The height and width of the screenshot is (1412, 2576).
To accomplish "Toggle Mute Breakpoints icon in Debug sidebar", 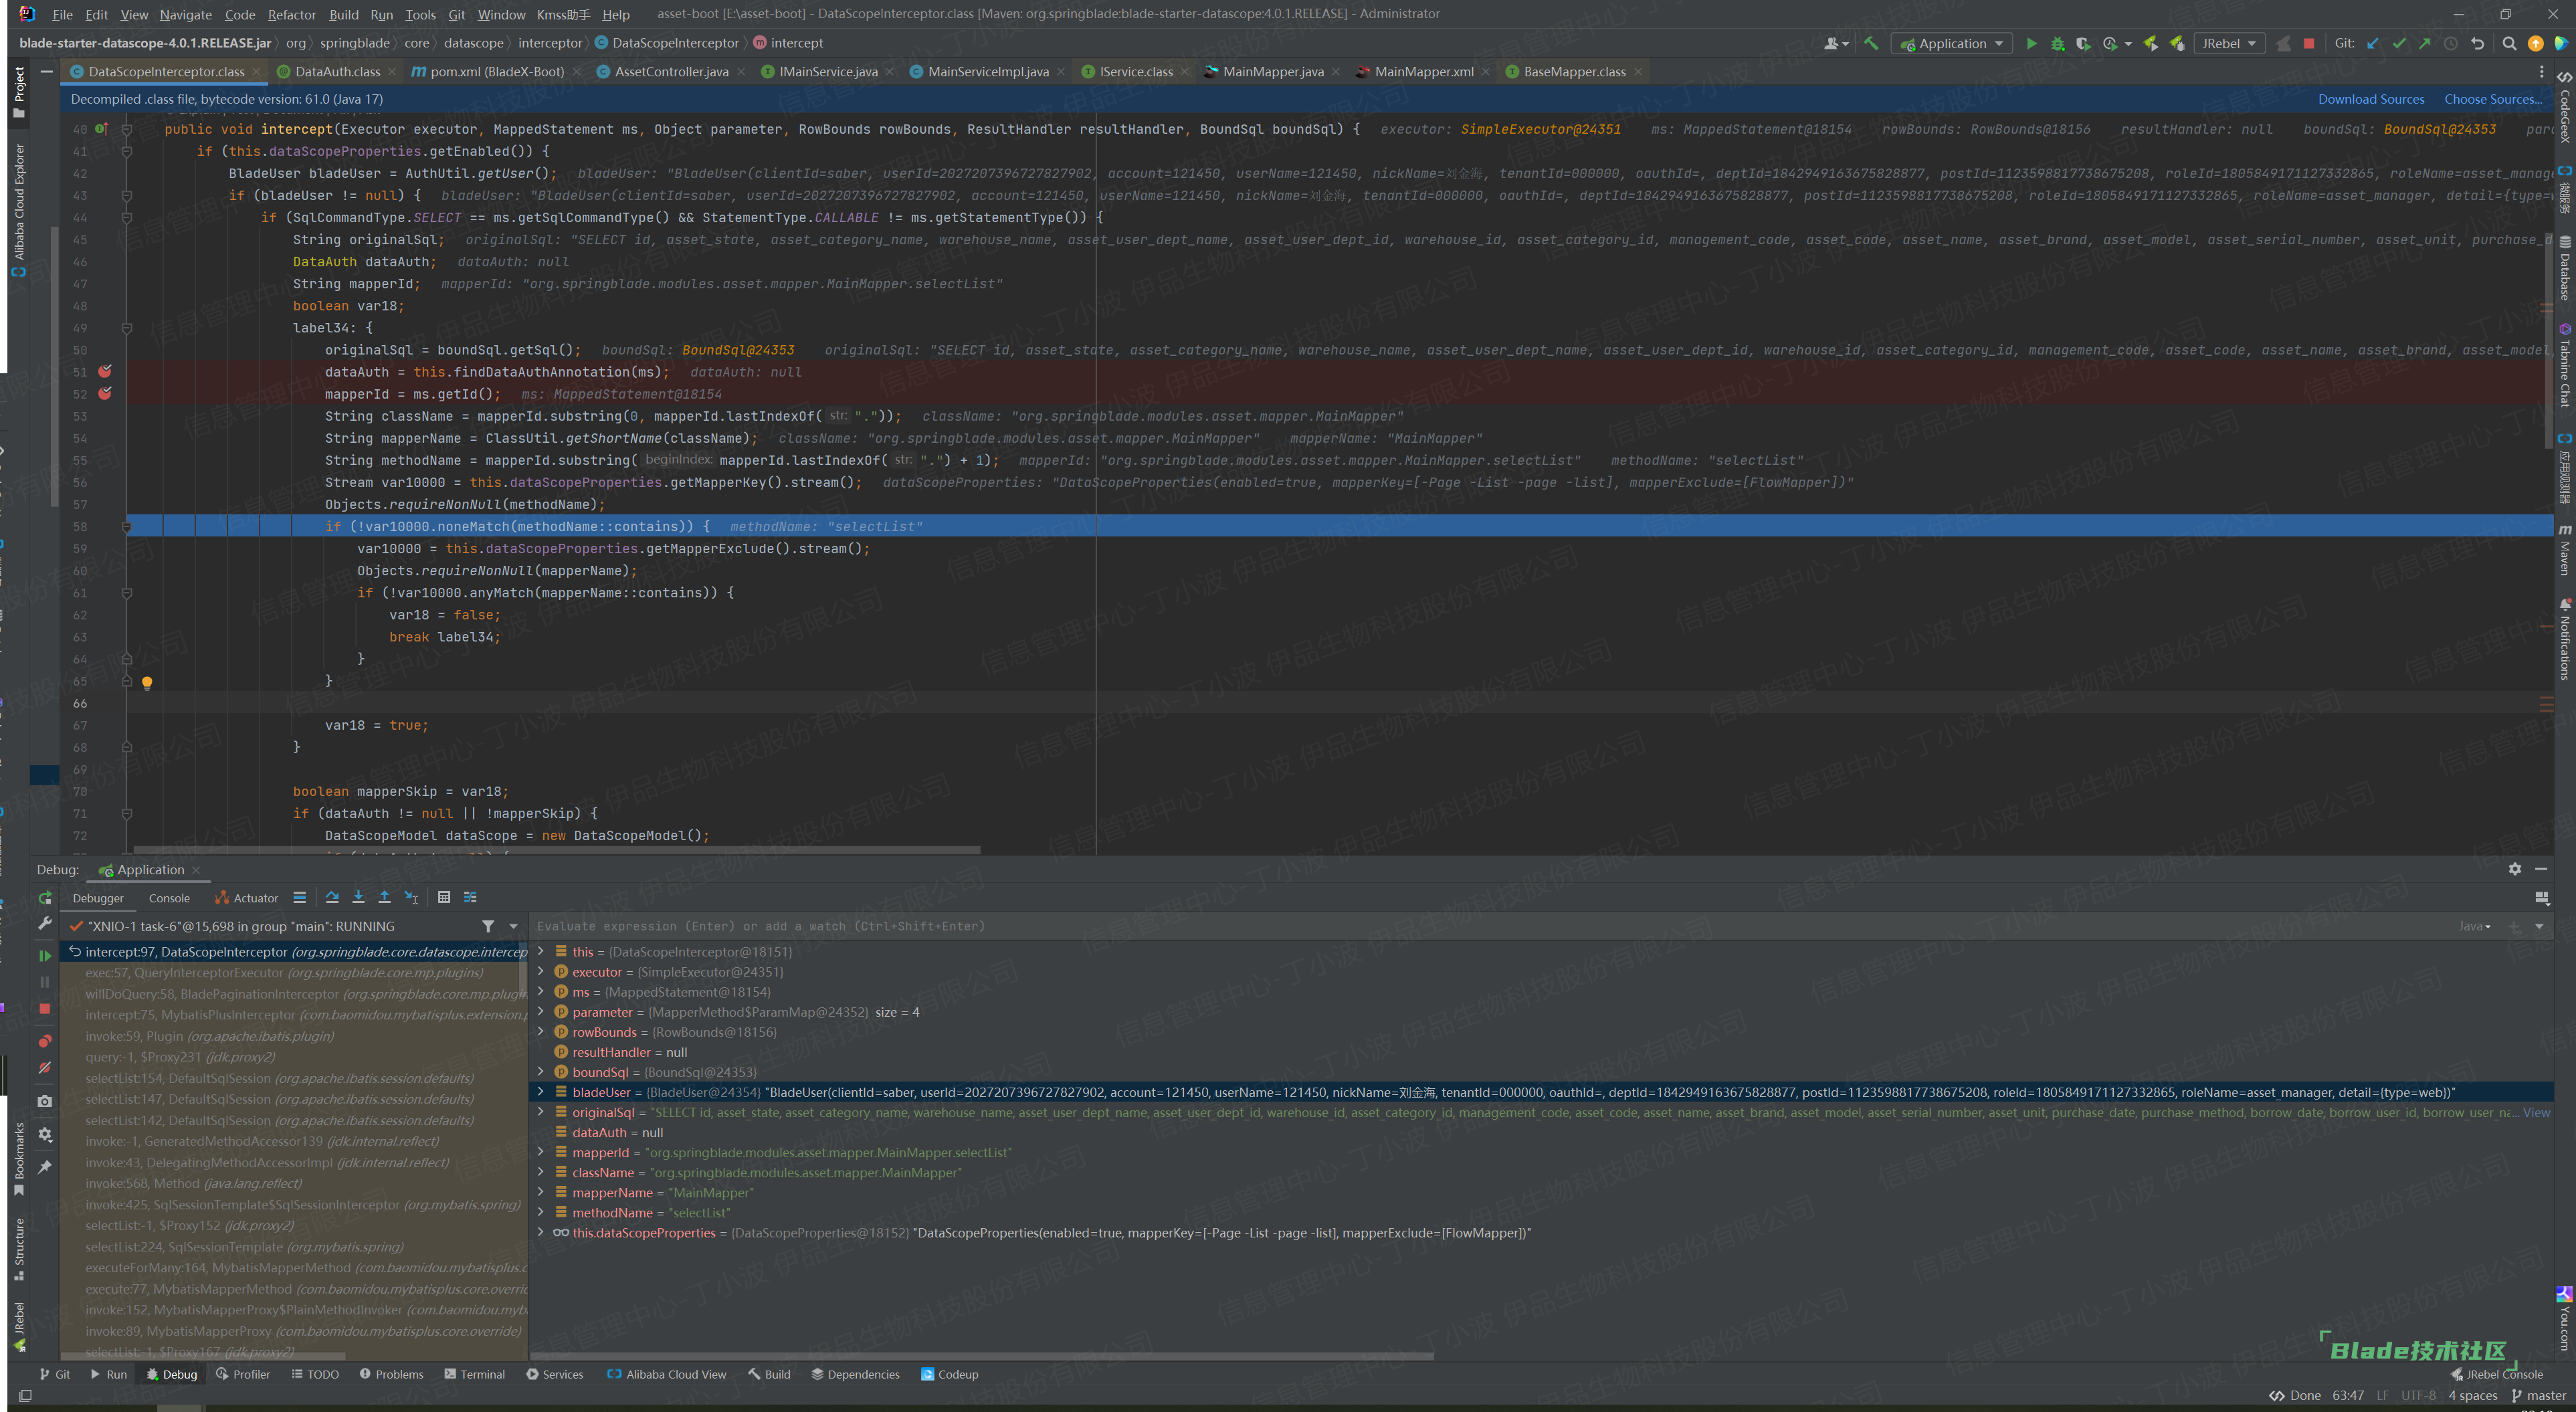I will click(x=44, y=1068).
